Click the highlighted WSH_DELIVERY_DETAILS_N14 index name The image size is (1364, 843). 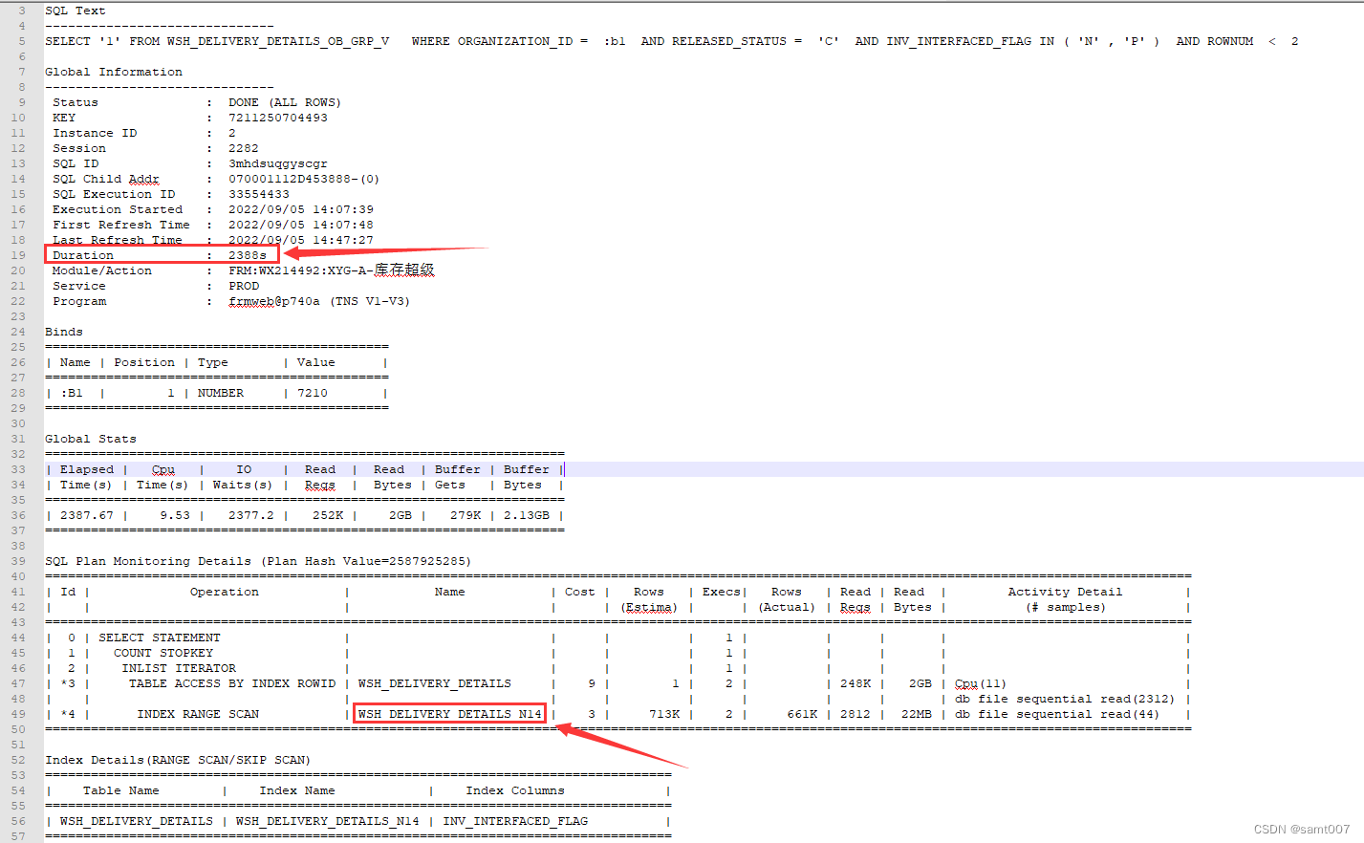click(x=449, y=713)
